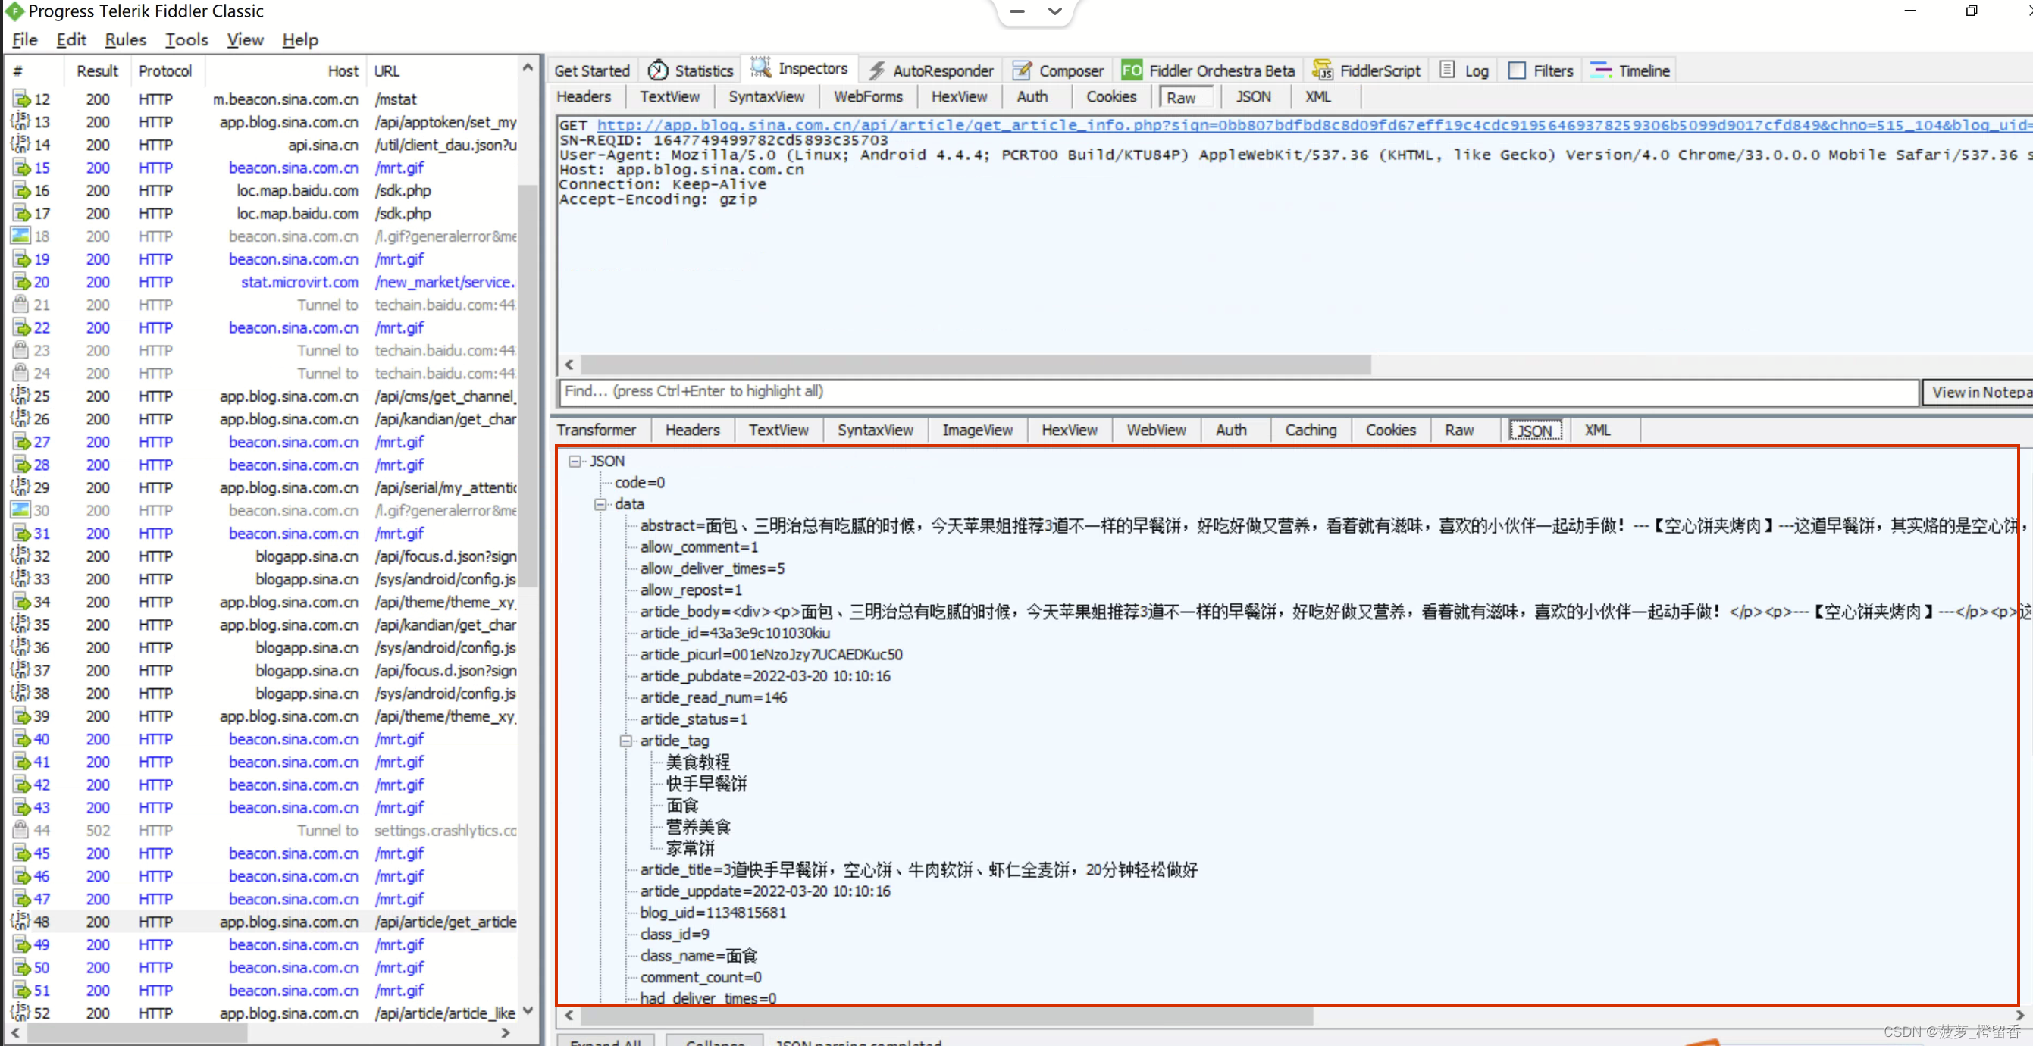Click the Composer pencil icon
Viewport: 2033px width, 1046px height.
pyautogui.click(x=1022, y=70)
